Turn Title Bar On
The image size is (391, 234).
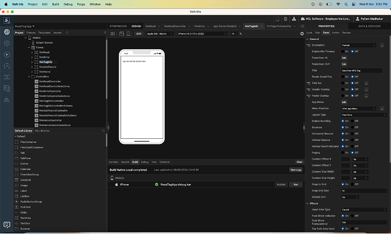point(343,83)
